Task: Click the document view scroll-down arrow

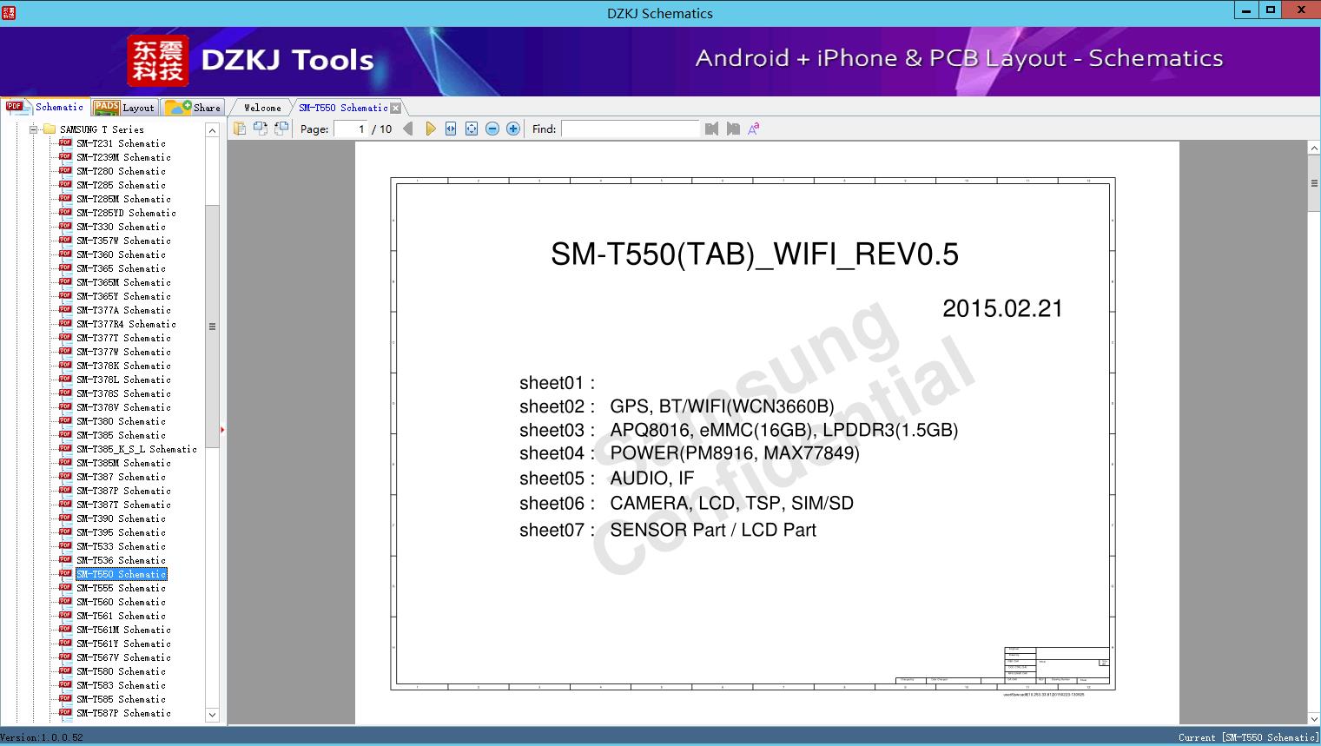Action: coord(1314,718)
